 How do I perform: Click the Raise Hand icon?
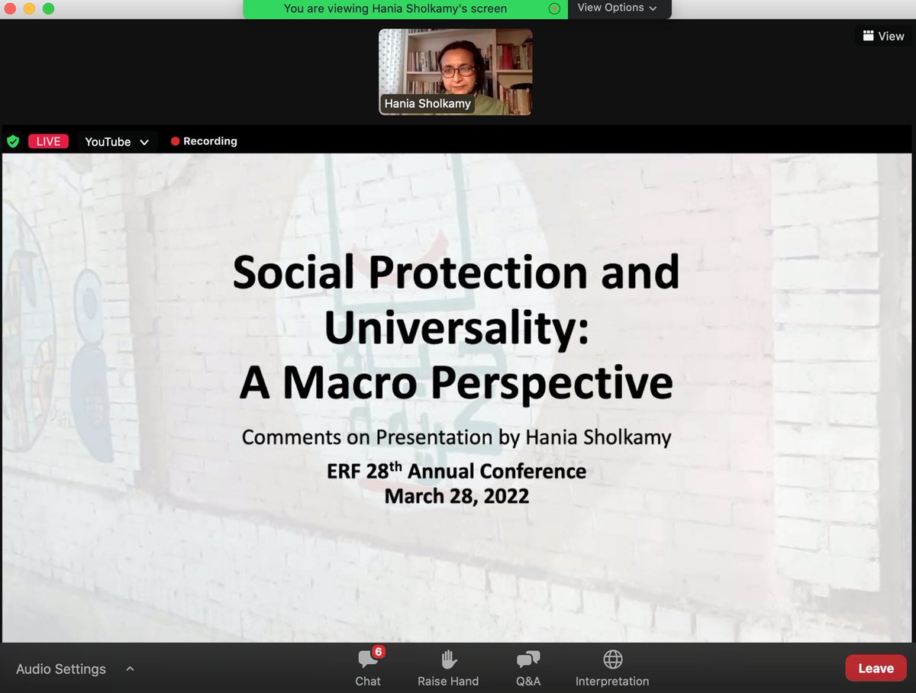point(449,659)
